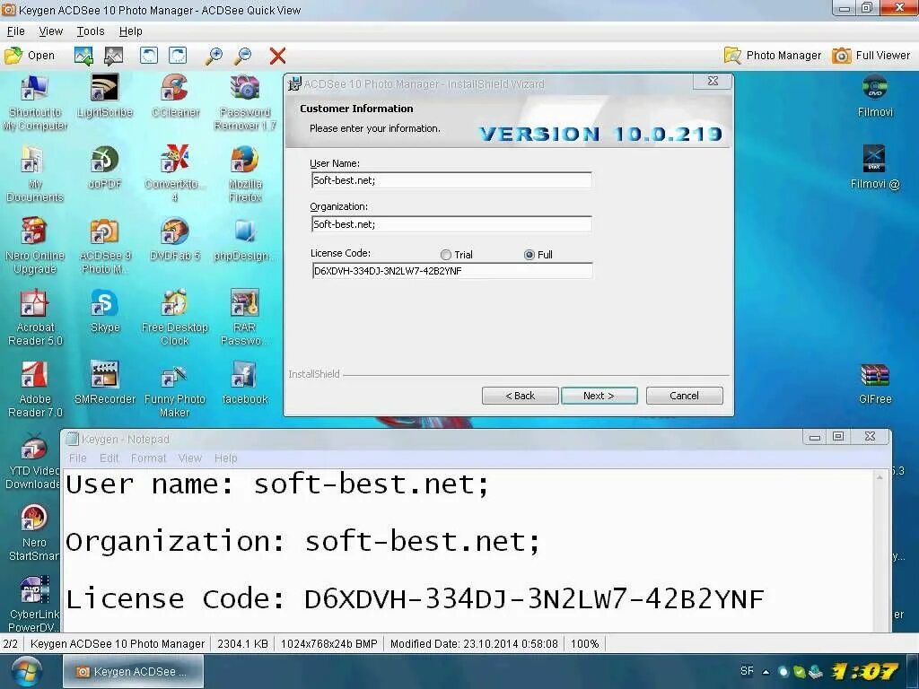This screenshot has width=919, height=689.
Task: Click the 100% zoom value in status bar
Action: click(584, 644)
